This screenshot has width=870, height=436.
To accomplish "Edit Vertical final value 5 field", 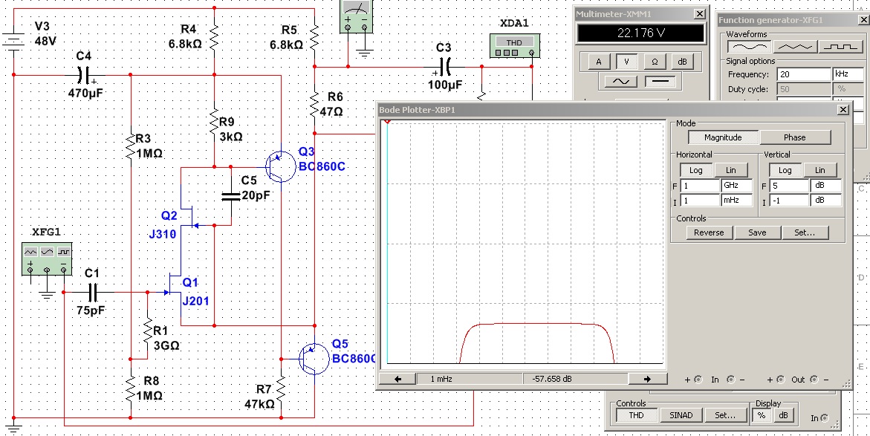I will click(x=789, y=186).
